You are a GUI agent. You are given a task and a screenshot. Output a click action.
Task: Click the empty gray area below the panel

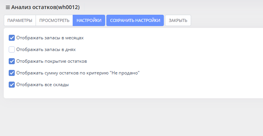tap(132, 117)
